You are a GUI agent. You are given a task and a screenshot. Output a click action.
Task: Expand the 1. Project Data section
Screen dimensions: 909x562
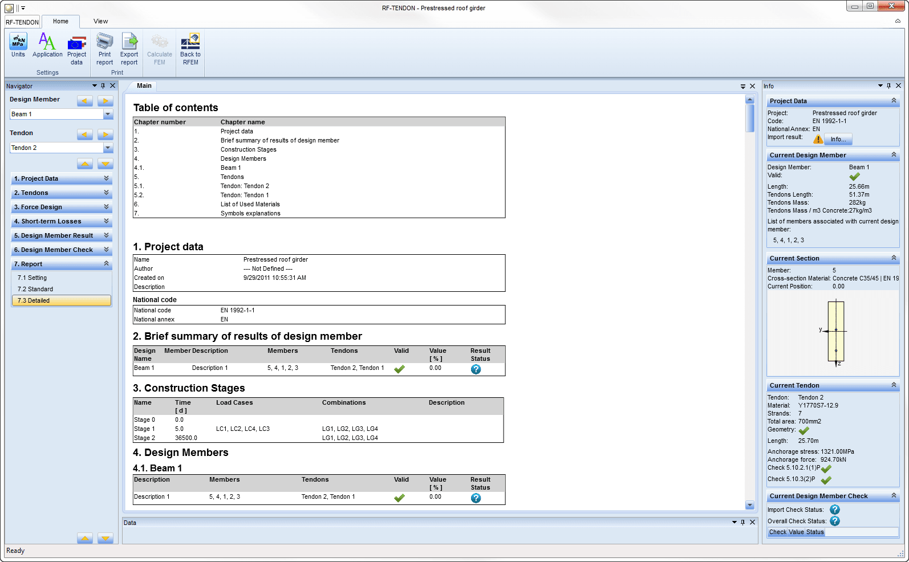tap(62, 178)
